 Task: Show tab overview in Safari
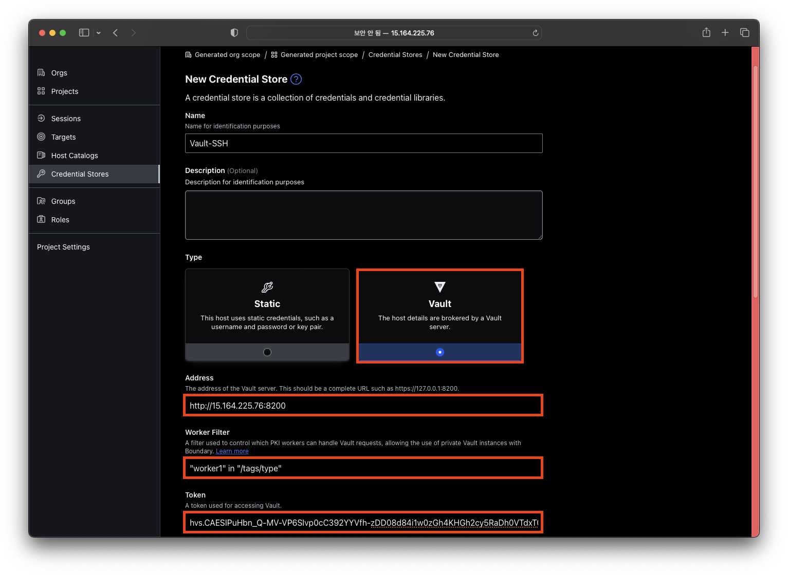pos(744,32)
